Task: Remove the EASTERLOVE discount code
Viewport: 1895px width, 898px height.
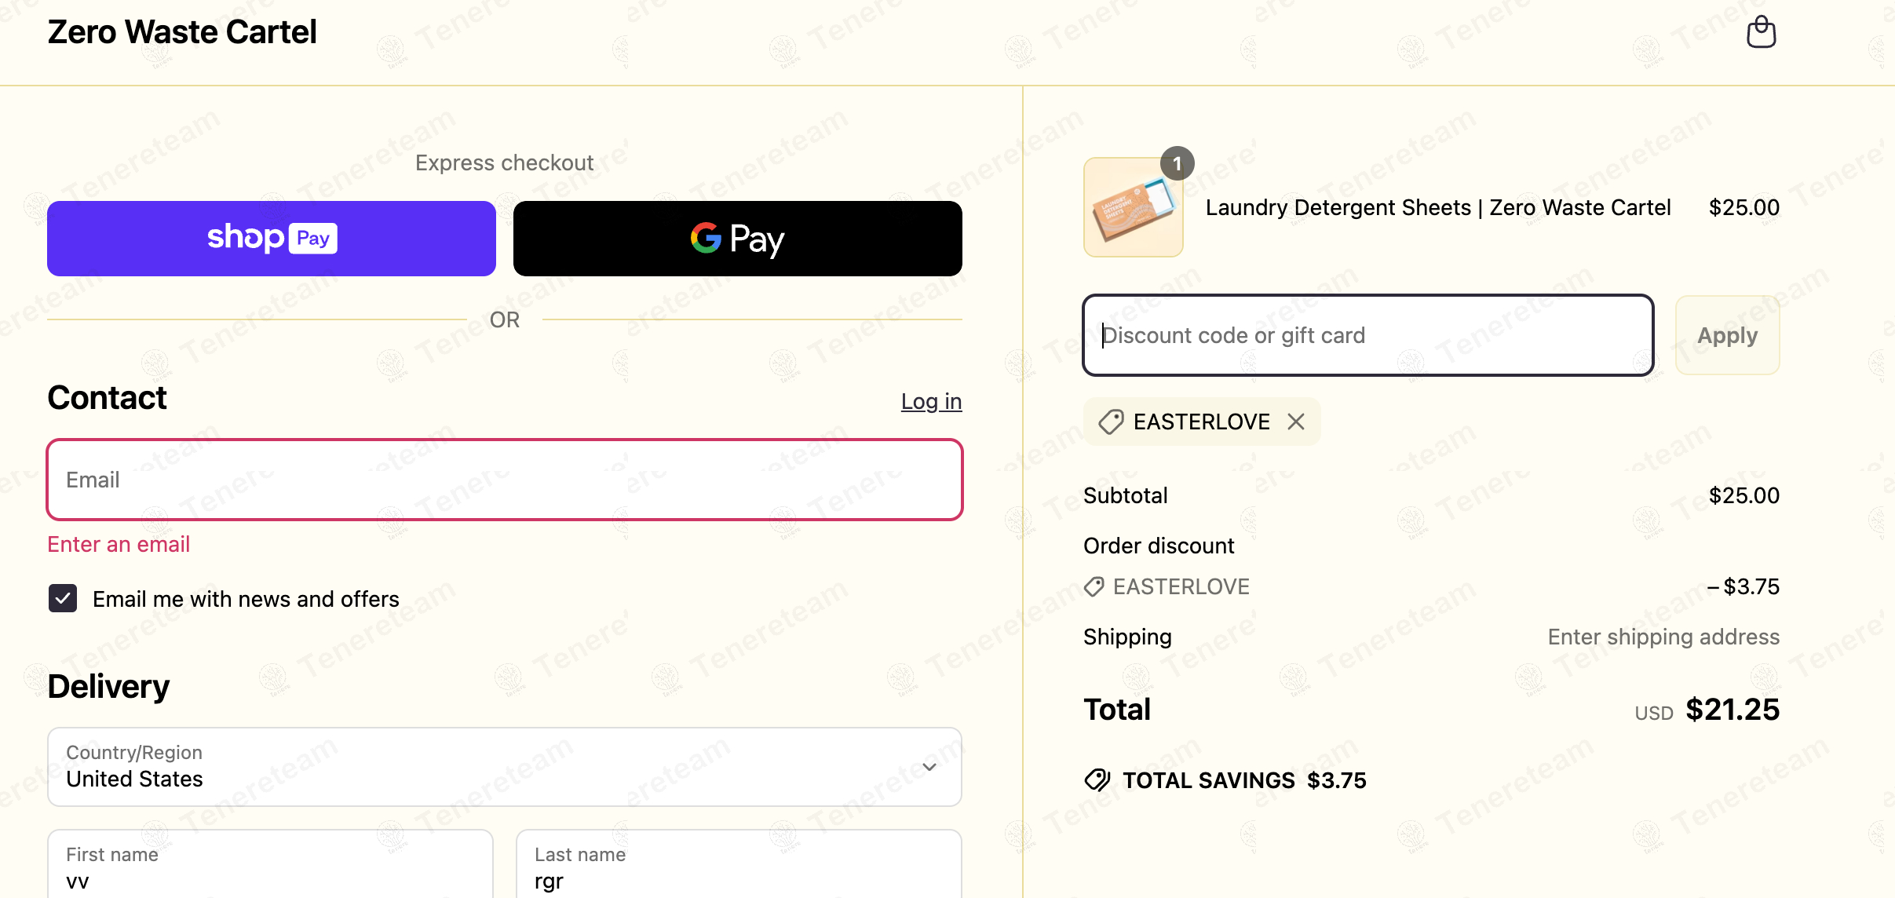Action: (1296, 422)
